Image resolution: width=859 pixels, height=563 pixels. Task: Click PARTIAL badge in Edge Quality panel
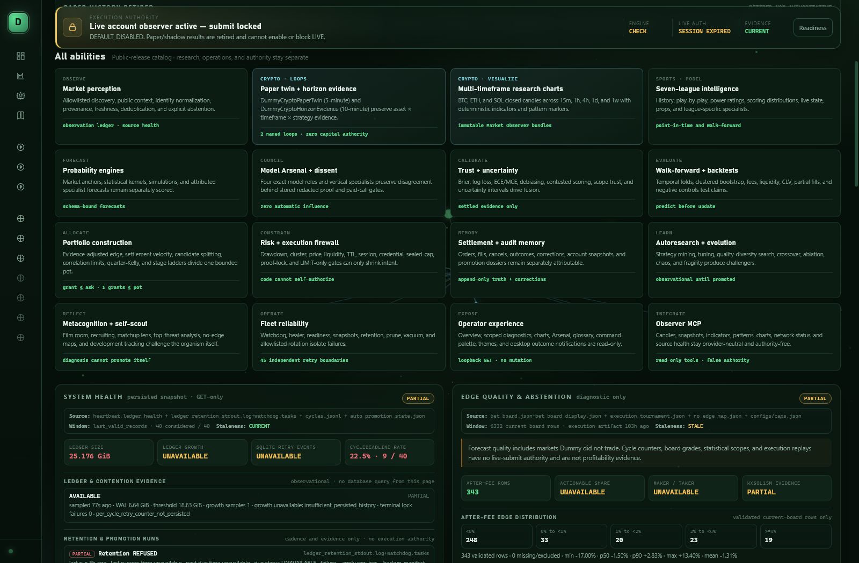(815, 398)
